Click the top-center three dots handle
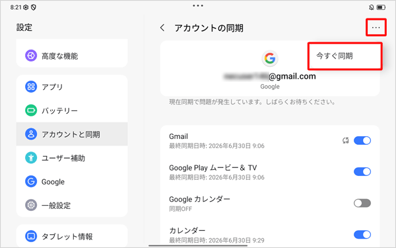This screenshot has width=396, height=248. [198, 5]
